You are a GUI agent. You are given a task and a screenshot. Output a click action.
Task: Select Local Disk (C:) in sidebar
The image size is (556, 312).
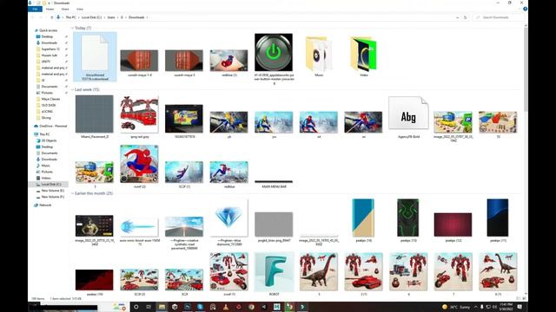tap(51, 185)
